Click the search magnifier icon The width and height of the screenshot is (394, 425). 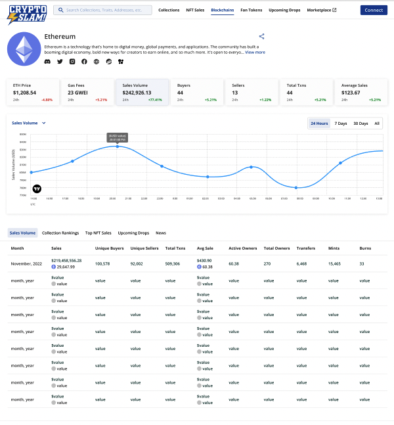60,10
